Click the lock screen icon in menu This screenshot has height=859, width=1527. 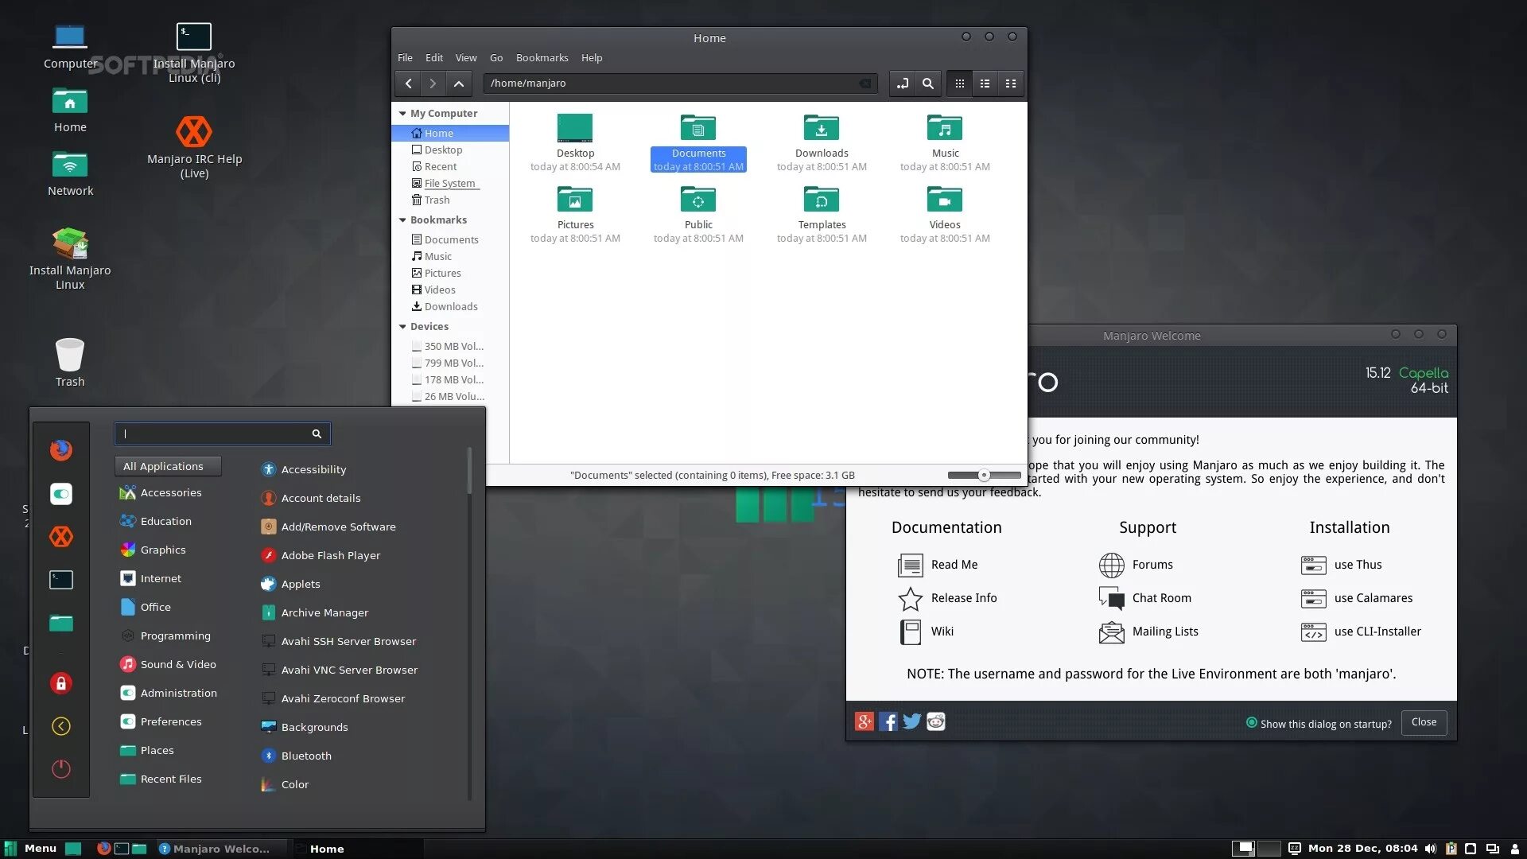(61, 683)
